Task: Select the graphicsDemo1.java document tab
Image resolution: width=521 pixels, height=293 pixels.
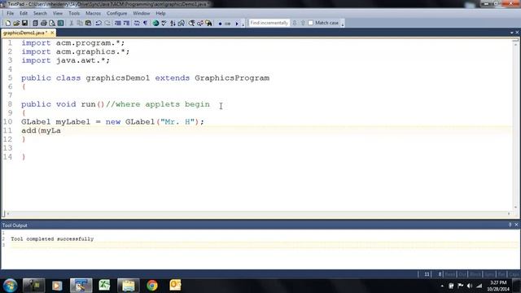Action: click(25, 33)
